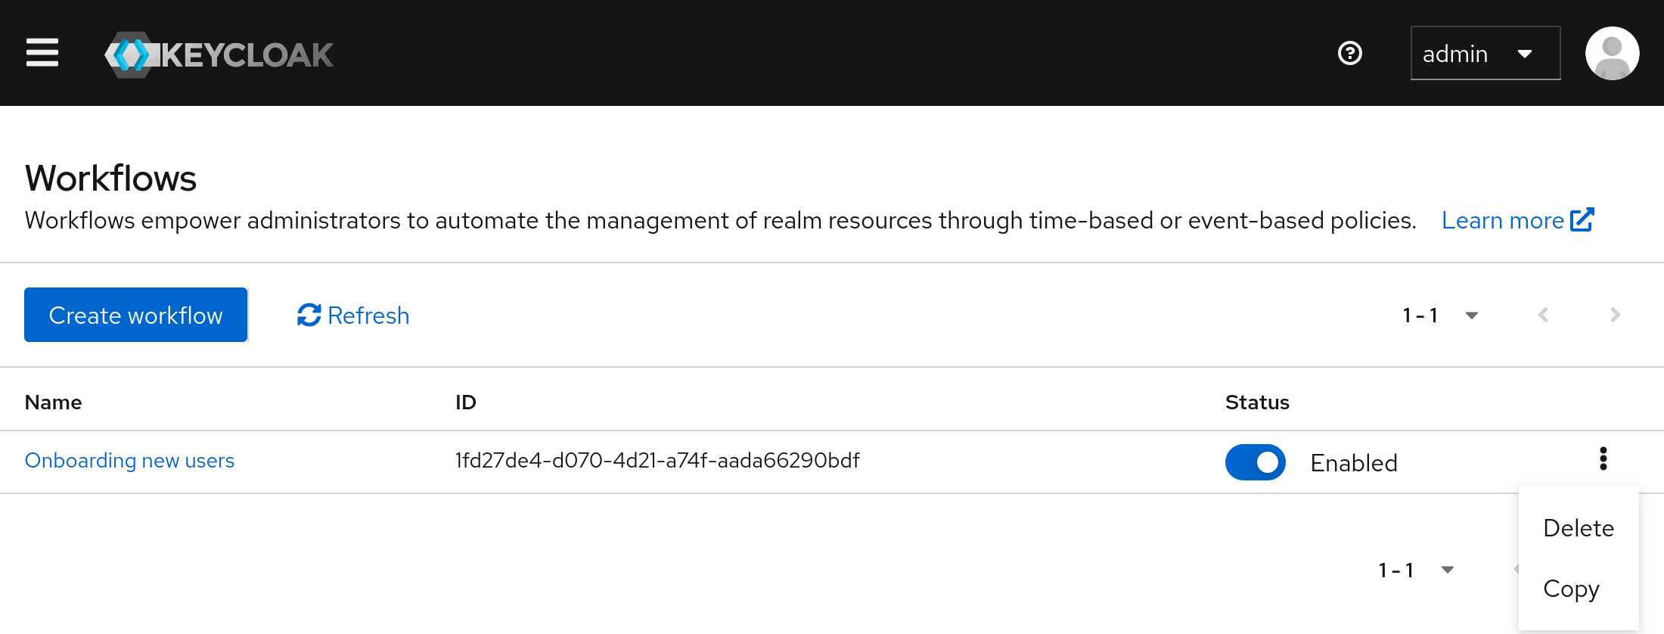Click the user avatar icon
Screen dimensions: 1664x634
[x=1611, y=53]
